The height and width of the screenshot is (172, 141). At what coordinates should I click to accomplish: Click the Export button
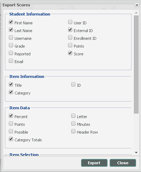94,163
